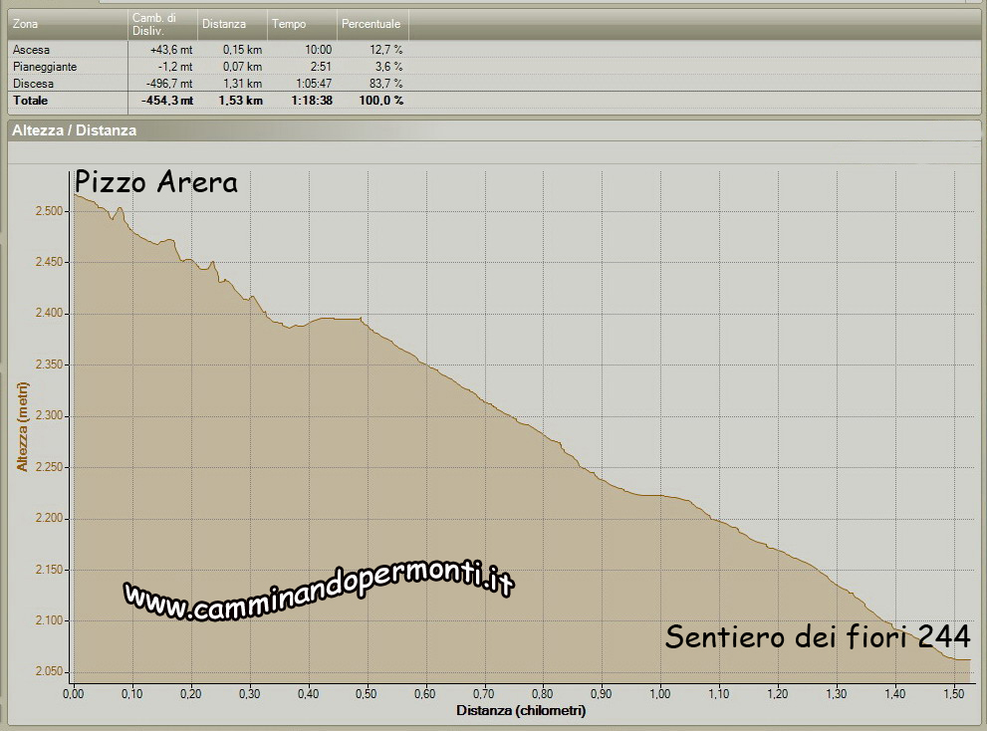The width and height of the screenshot is (987, 731).
Task: Click the 1,31 km distance cell
Action: click(x=242, y=84)
